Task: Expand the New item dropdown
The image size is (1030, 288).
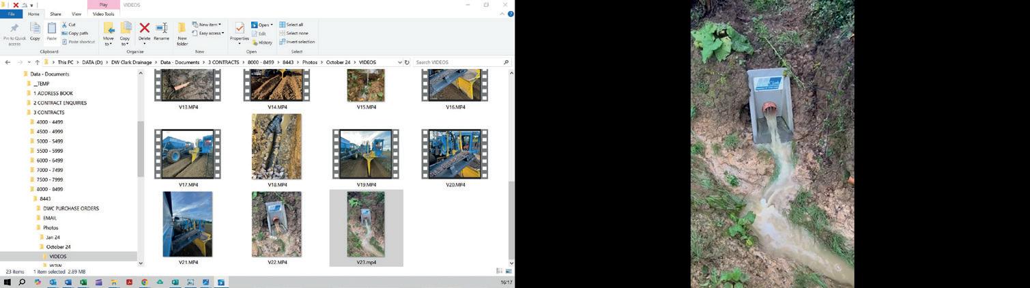Action: [x=206, y=25]
